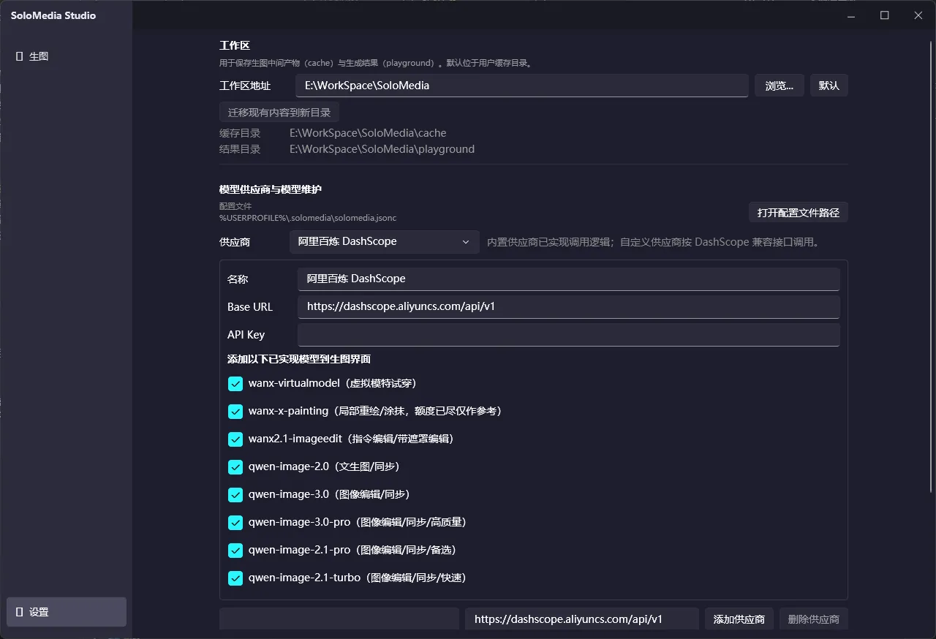Toggle wanx2.1-imageedit checkbox
This screenshot has width=936, height=639.
pyautogui.click(x=235, y=439)
